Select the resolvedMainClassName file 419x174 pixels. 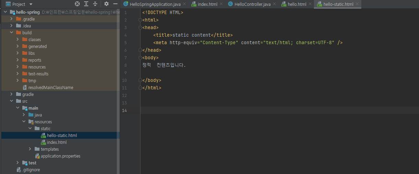click(x=51, y=87)
